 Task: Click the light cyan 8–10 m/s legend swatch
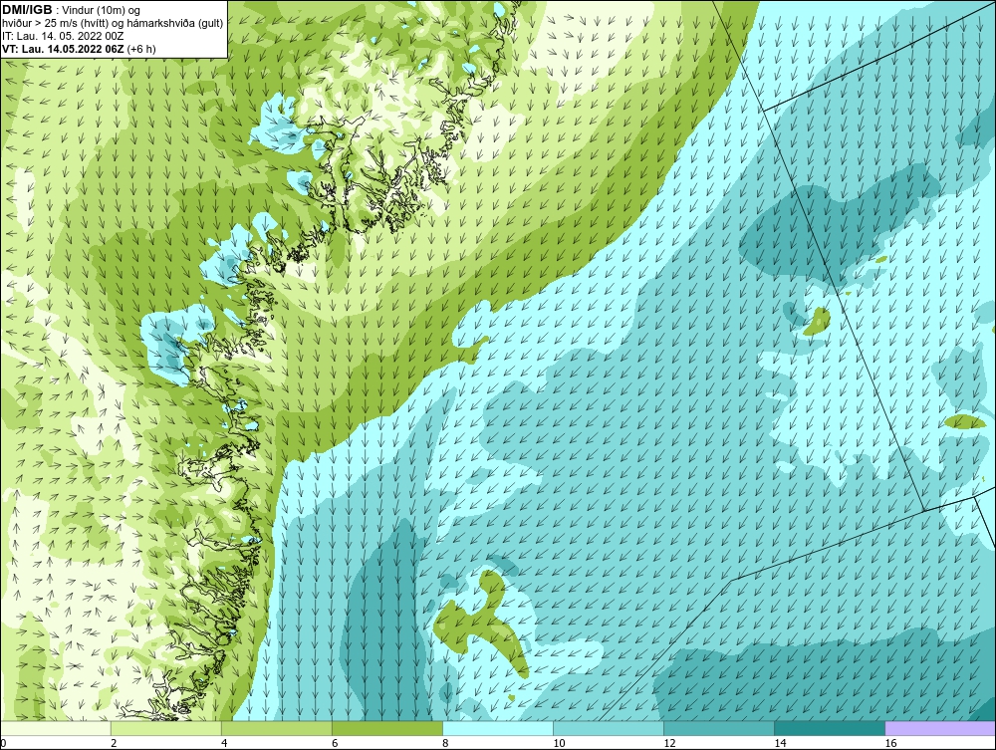(x=498, y=728)
